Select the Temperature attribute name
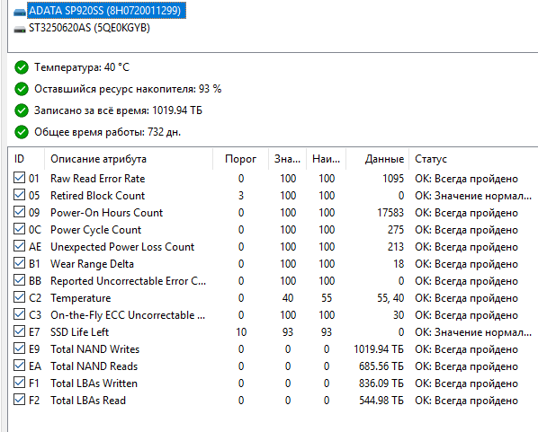 (81, 298)
